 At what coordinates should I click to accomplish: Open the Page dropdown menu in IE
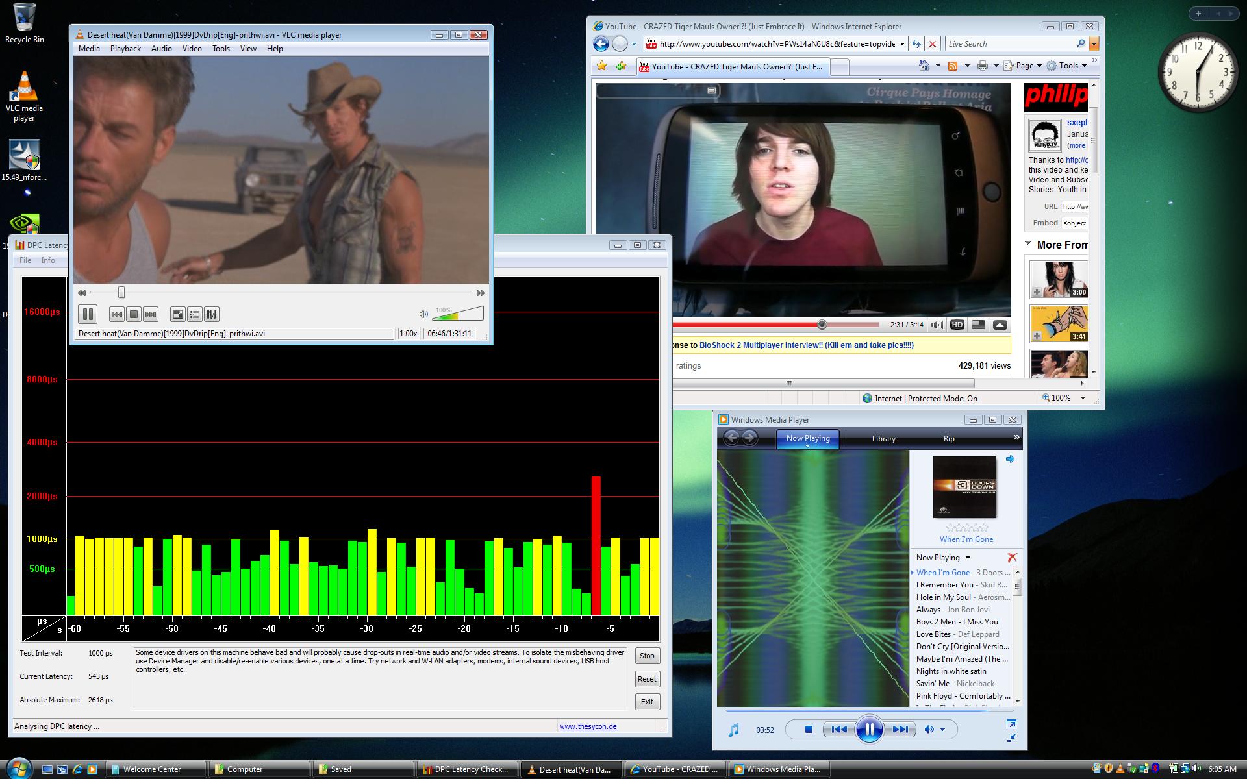(x=1023, y=66)
